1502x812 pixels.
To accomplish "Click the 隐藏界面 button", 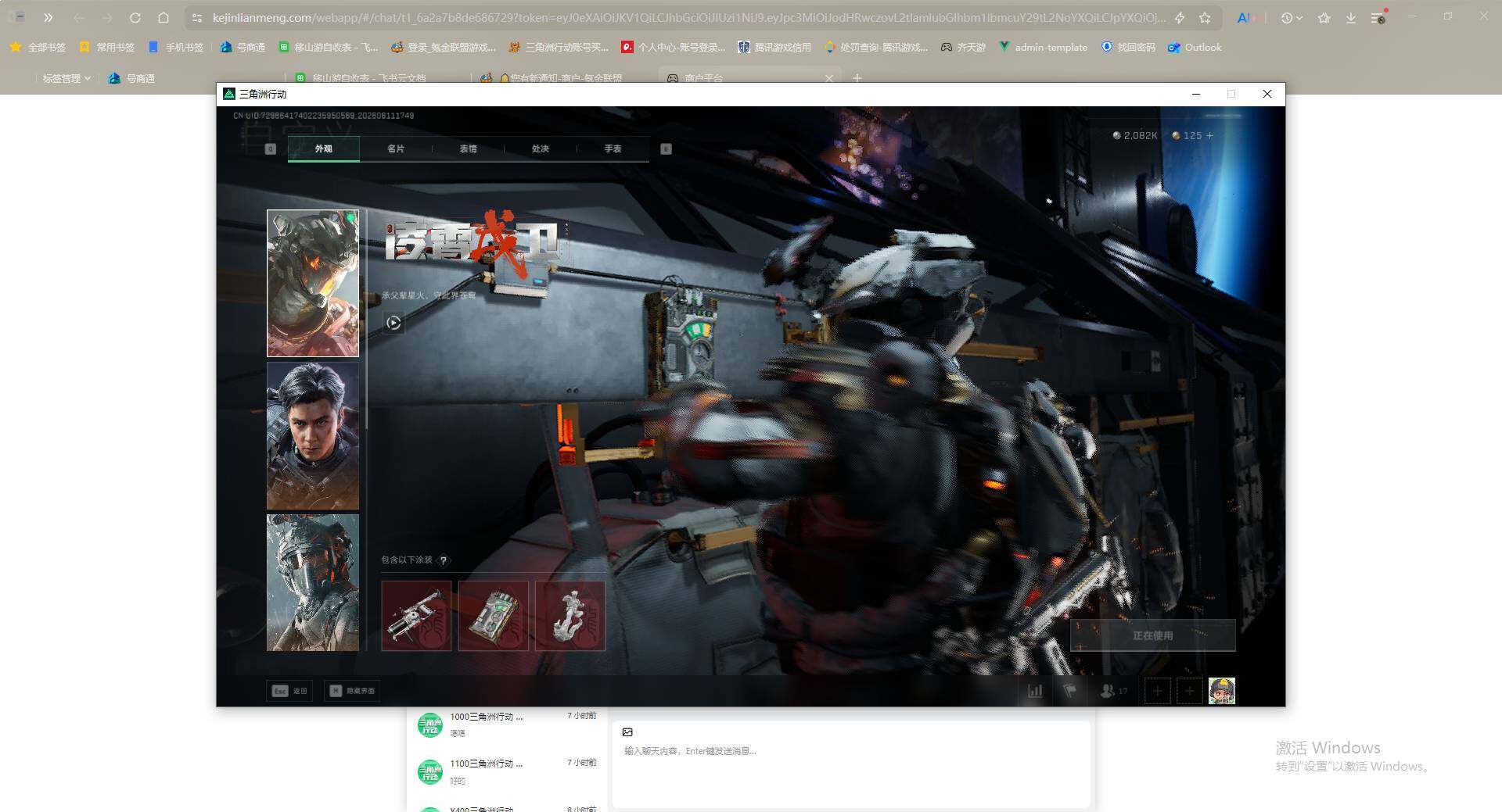I will click(x=352, y=691).
